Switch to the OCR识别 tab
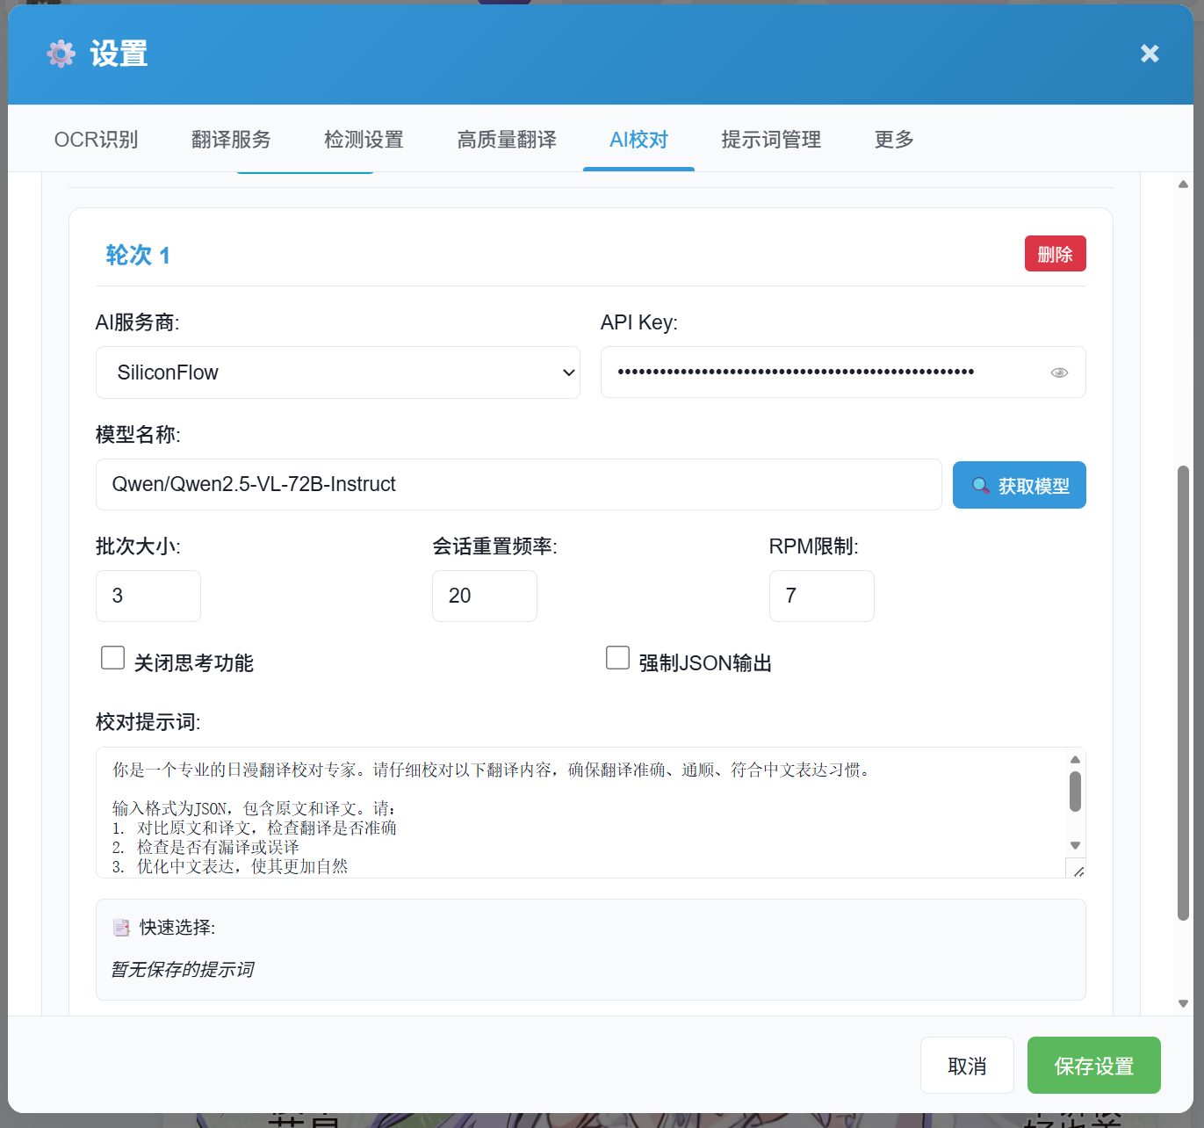Viewport: 1204px width, 1128px height. point(96,140)
